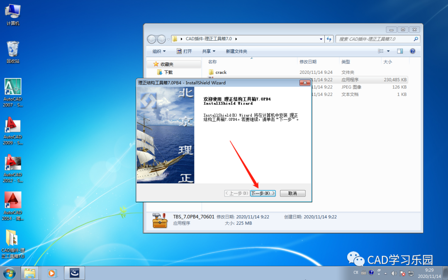Click the refresh button next to address bar
The height and width of the screenshot is (280, 448).
[329, 39]
